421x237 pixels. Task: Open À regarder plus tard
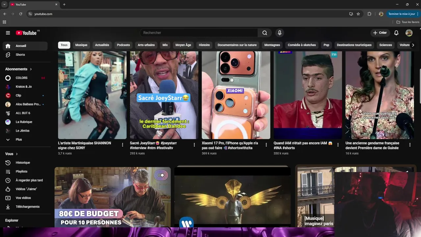(25, 180)
